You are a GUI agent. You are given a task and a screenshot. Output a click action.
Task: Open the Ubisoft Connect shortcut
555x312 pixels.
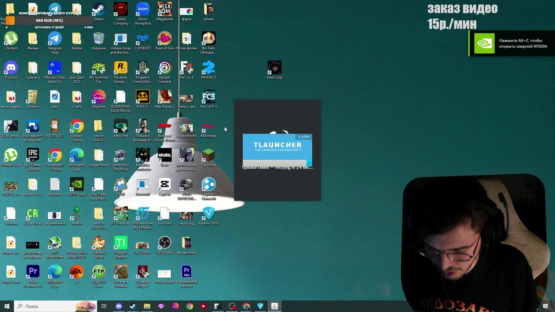(164, 72)
